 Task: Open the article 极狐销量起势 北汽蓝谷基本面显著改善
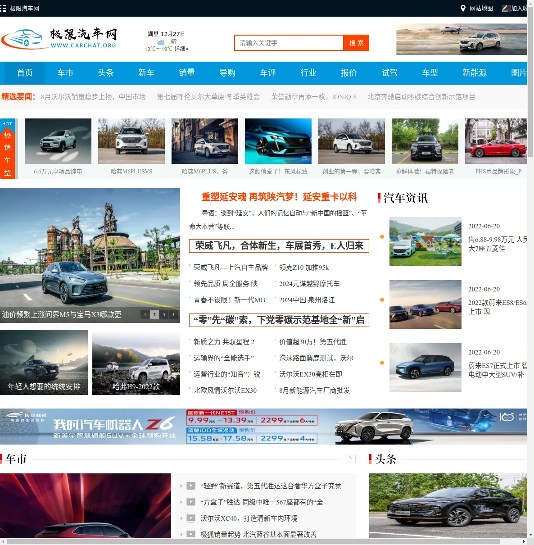click(258, 535)
